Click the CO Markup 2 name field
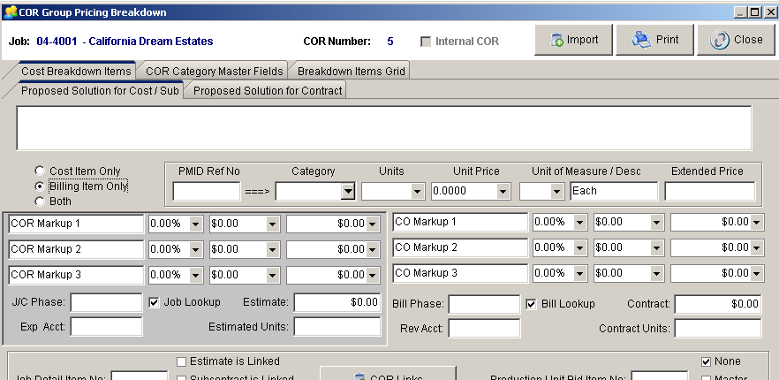 tap(460, 247)
